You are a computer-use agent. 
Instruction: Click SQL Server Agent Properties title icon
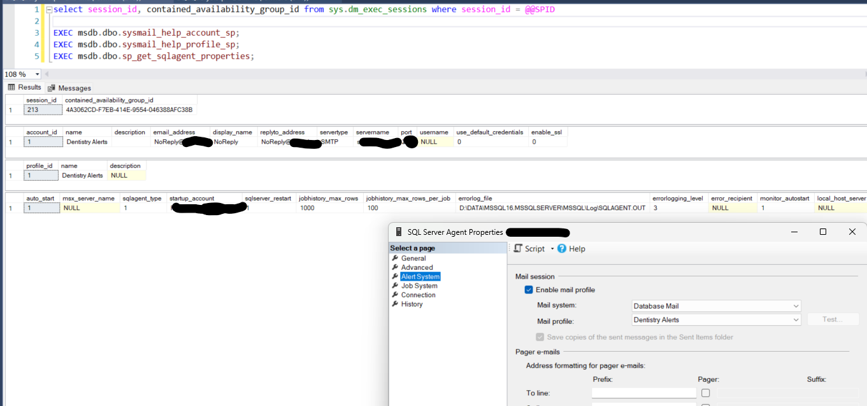tap(399, 232)
